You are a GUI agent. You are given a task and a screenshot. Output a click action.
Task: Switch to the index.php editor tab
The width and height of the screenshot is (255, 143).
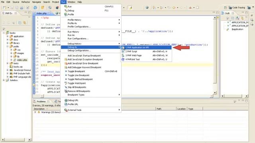[41, 13]
